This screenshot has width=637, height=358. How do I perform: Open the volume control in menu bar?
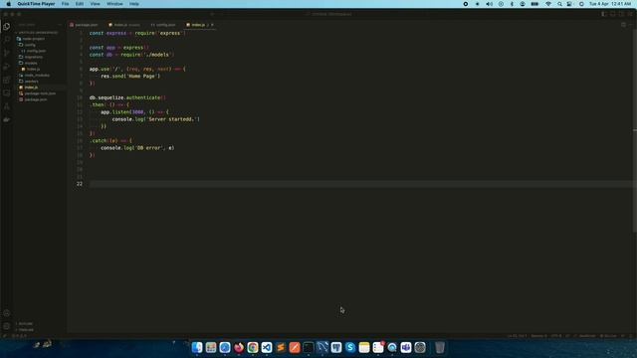[489, 4]
